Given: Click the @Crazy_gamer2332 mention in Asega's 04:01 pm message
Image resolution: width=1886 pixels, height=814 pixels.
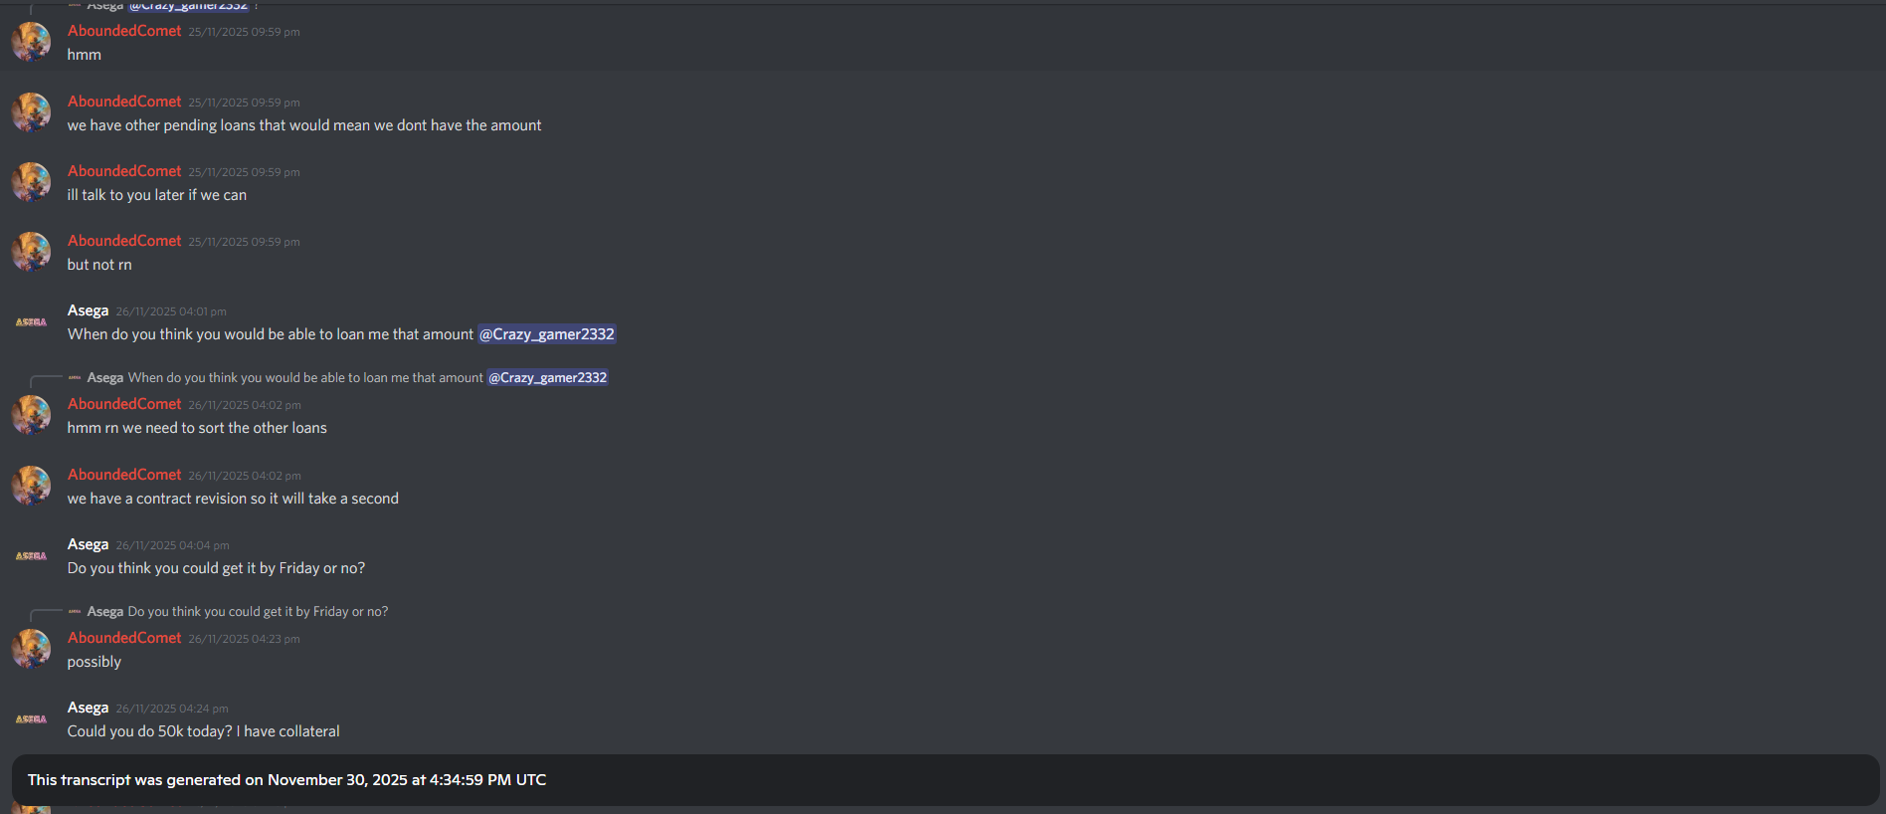Looking at the screenshot, I should coord(546,334).
